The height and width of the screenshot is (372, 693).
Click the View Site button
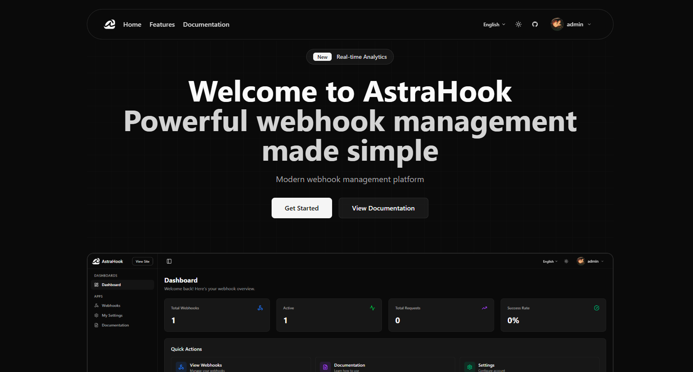tap(142, 261)
